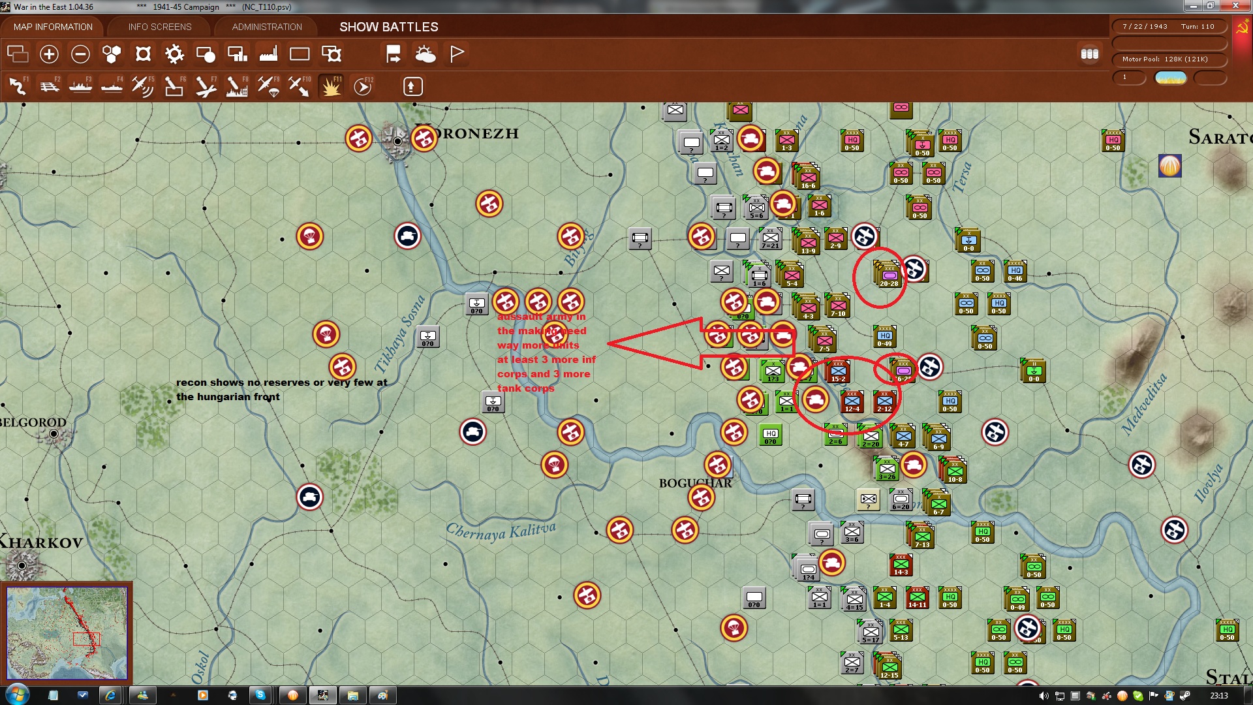This screenshot has height=705, width=1253.
Task: Open Internet Explorer from the taskbar
Action: pos(110,695)
